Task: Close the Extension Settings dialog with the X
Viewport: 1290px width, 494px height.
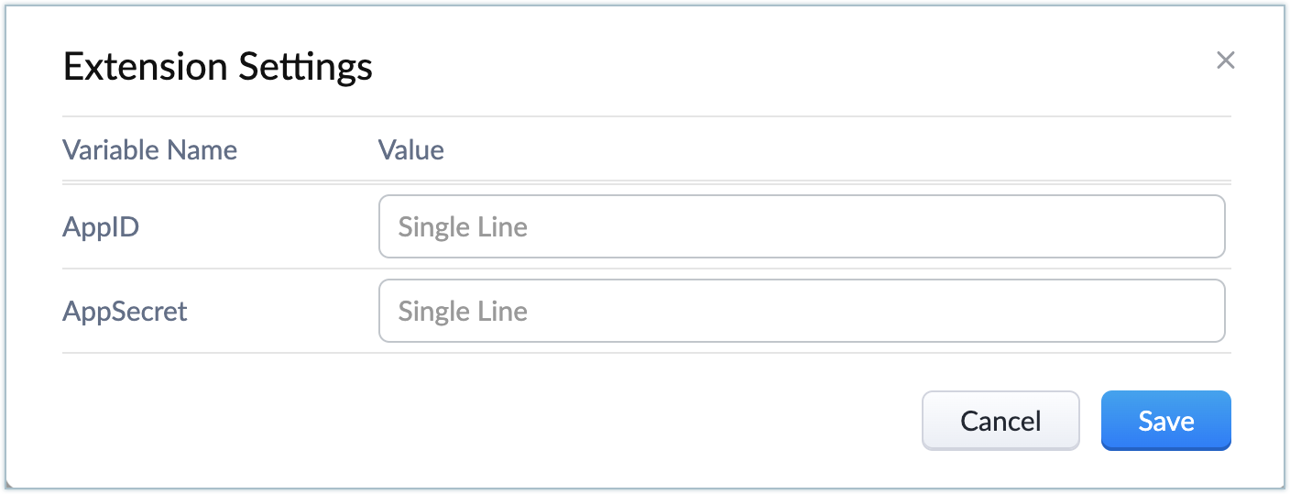Action: [x=1225, y=60]
